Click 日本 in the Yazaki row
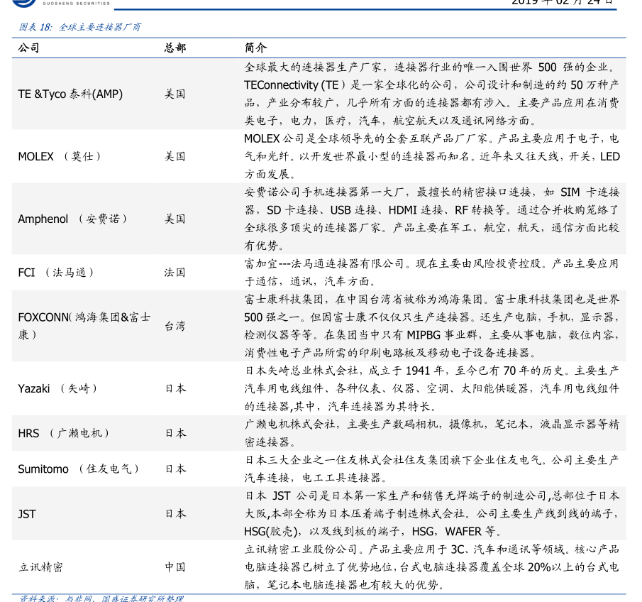This screenshot has width=642, height=602. [175, 388]
